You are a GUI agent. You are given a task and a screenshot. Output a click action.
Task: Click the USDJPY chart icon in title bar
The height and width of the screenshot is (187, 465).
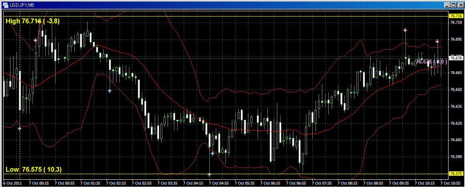pos(5,5)
